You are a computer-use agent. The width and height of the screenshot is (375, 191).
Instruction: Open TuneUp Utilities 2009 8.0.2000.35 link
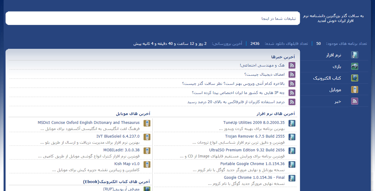click(254, 123)
